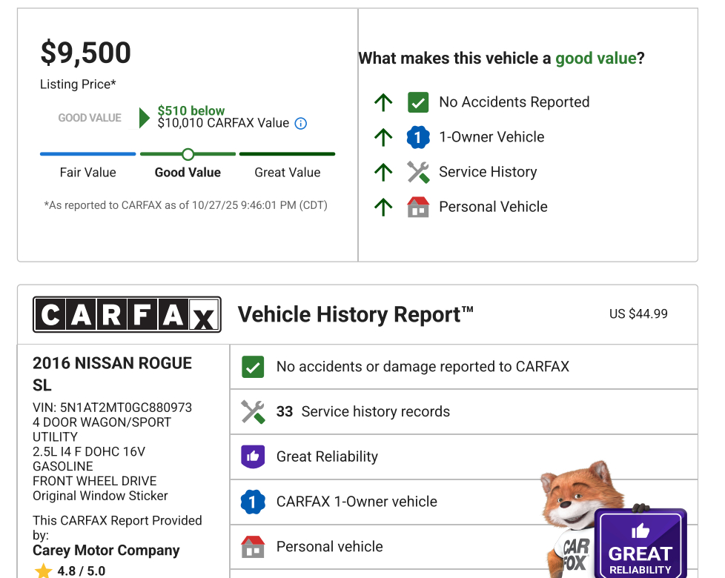725x578 pixels.
Task: Select the Great Value segment label
Action: pyautogui.click(x=288, y=173)
